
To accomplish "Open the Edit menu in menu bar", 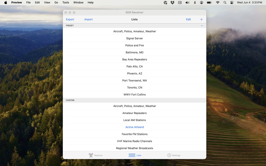I will click(x=37, y=3).
